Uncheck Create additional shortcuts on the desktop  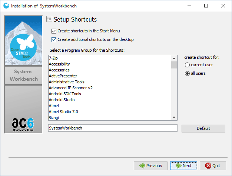[54, 39]
